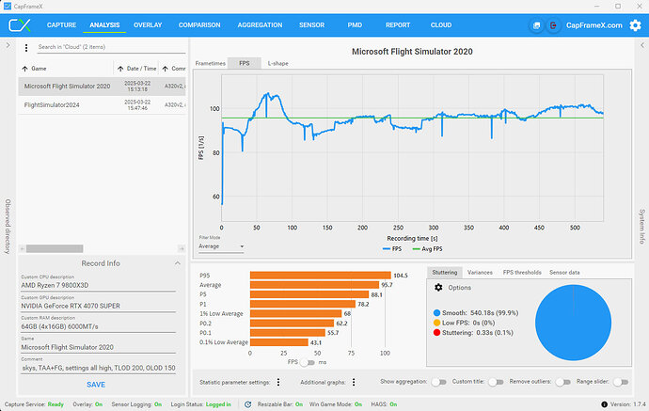
Task: Click the version info icon
Action: coord(604,404)
